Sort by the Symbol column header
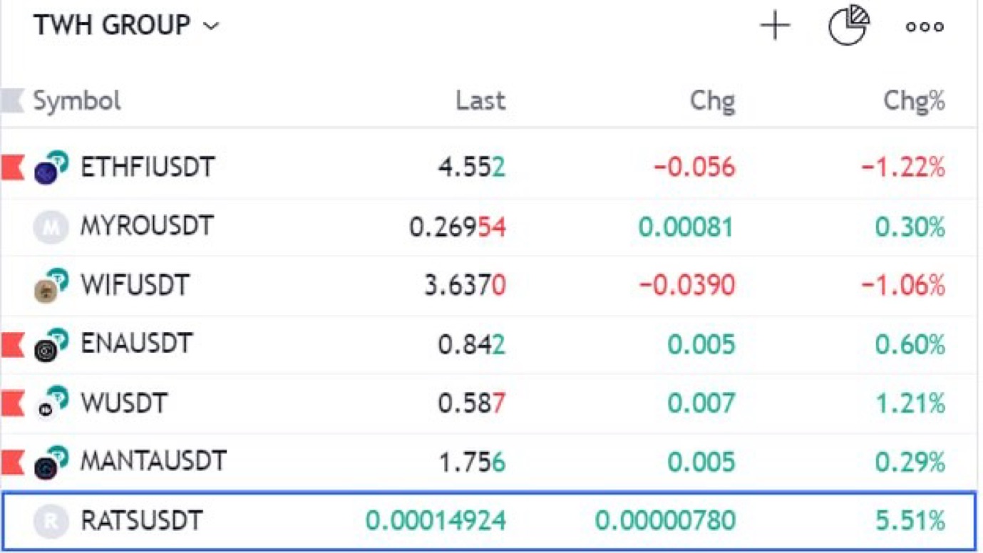983x553 pixels. 77,101
